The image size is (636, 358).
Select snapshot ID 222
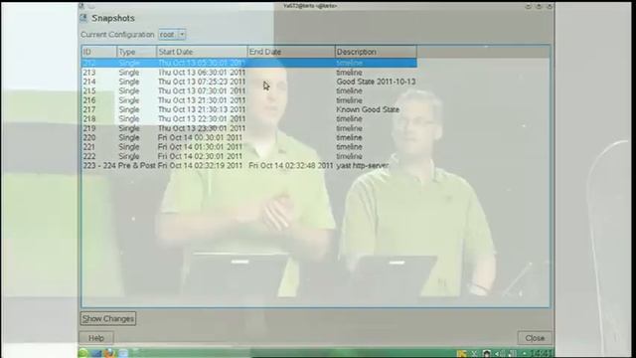click(249, 156)
